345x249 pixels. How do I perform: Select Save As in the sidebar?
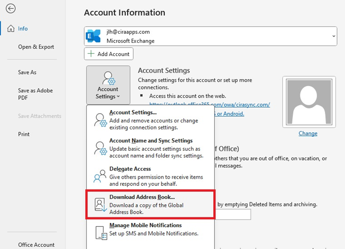[27, 72]
